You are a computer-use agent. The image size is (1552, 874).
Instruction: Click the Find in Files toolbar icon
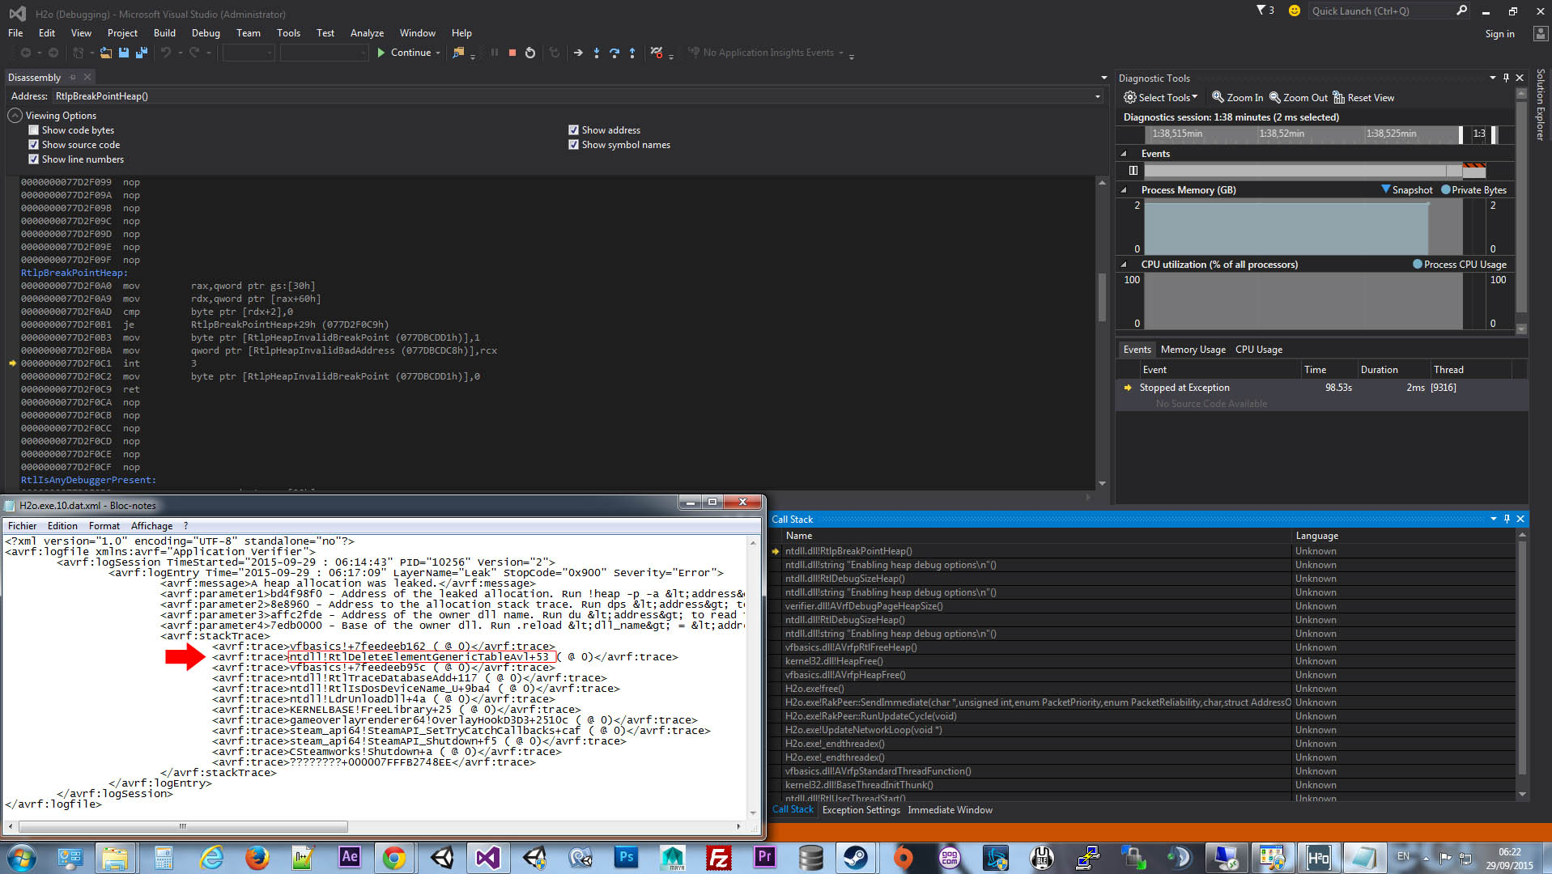[x=458, y=53]
